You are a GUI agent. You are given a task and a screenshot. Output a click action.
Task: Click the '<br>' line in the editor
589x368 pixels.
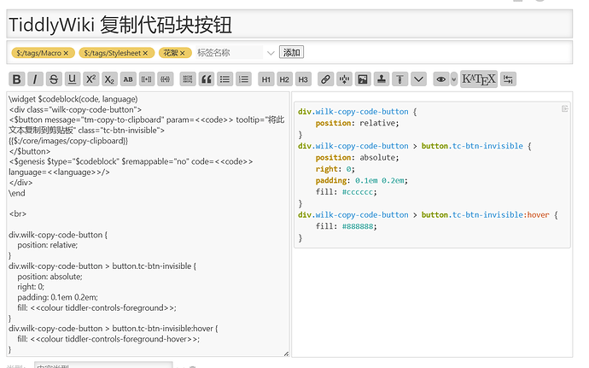(x=18, y=213)
